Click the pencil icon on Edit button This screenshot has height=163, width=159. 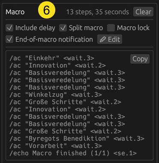click(x=103, y=40)
